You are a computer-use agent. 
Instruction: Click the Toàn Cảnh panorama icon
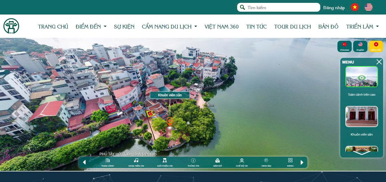coord(107,162)
